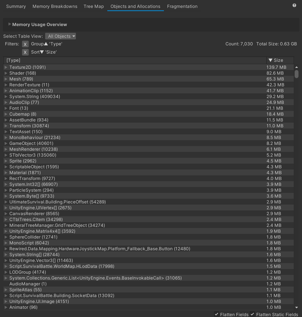Expand the AnimationClip (1152) row

pos(6,91)
